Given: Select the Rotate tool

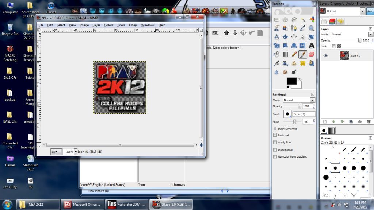Looking at the screenshot, I should (x=311, y=37).
